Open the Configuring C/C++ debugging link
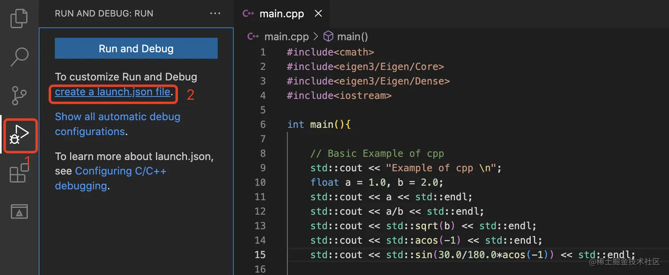This screenshot has width=669, height=275. pos(111,178)
